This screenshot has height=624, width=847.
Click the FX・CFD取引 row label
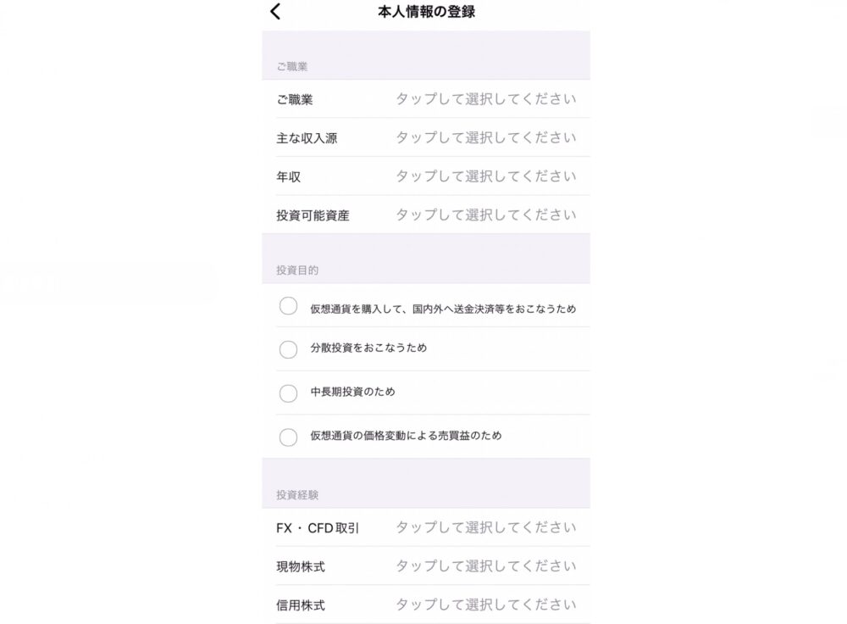click(318, 528)
